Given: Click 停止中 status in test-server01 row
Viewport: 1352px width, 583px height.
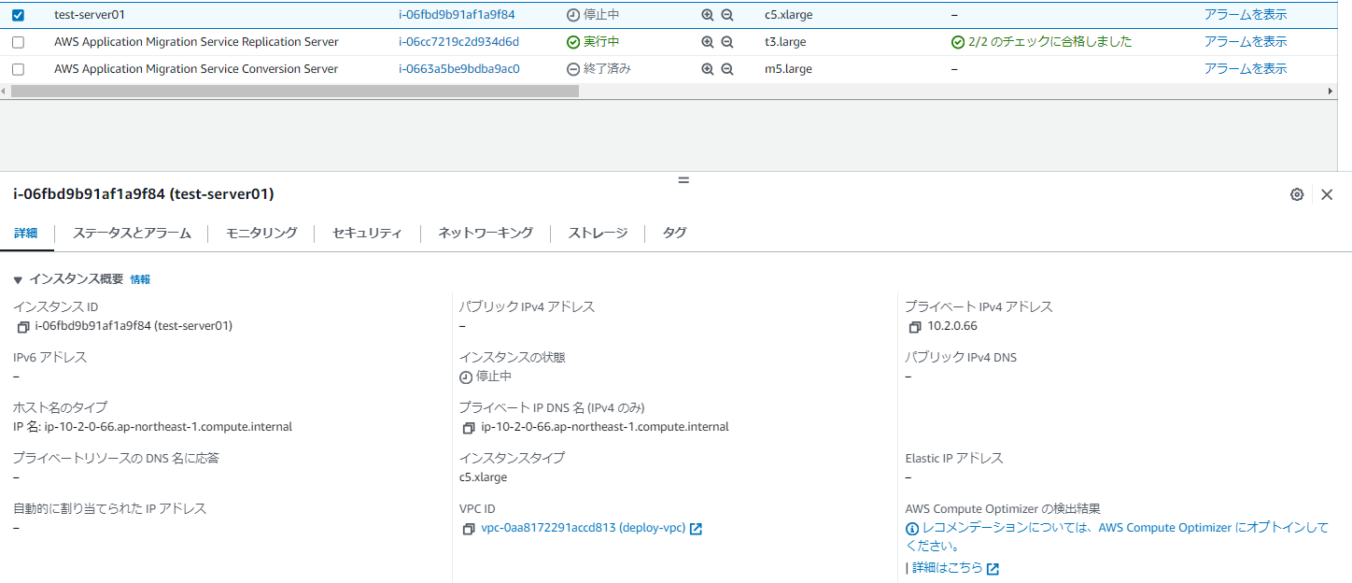Looking at the screenshot, I should (593, 15).
